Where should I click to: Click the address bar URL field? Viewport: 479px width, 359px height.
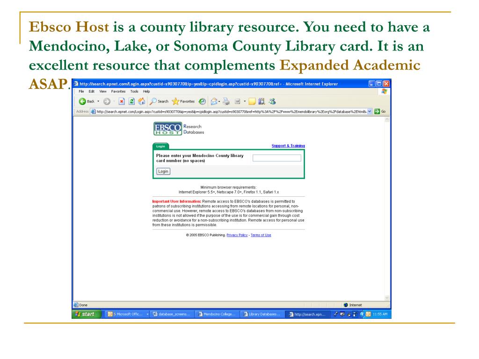pos(231,111)
